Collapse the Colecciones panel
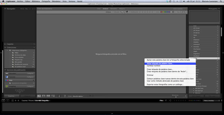This screenshot has height=115, width=224. pos(5,48)
